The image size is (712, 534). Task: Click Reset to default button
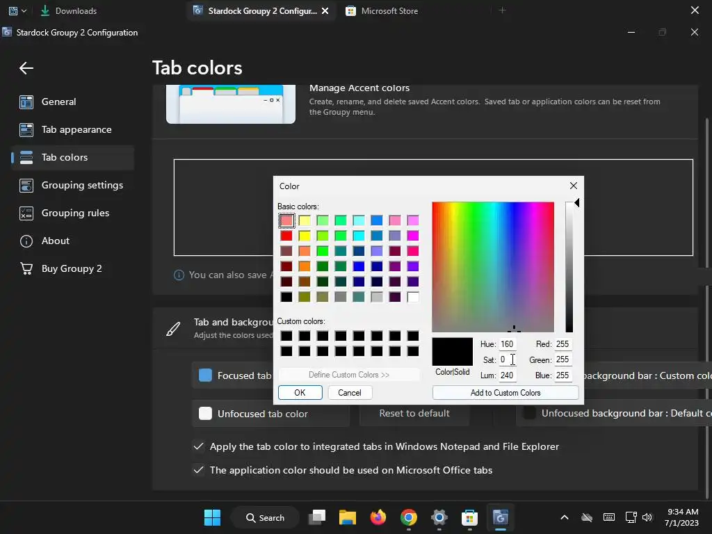[x=414, y=413]
